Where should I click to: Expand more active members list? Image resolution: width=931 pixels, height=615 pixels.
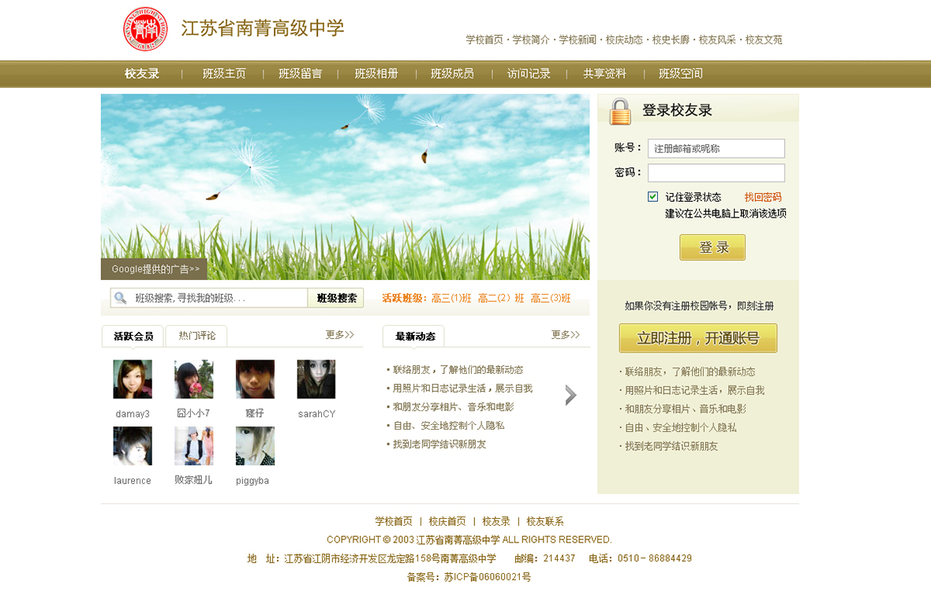(x=340, y=335)
